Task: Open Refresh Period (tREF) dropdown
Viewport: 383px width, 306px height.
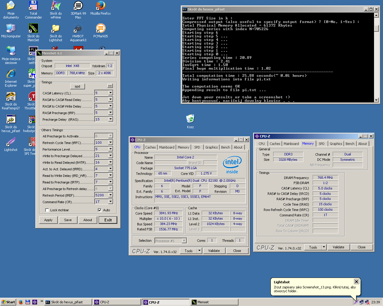Action: click(110, 195)
